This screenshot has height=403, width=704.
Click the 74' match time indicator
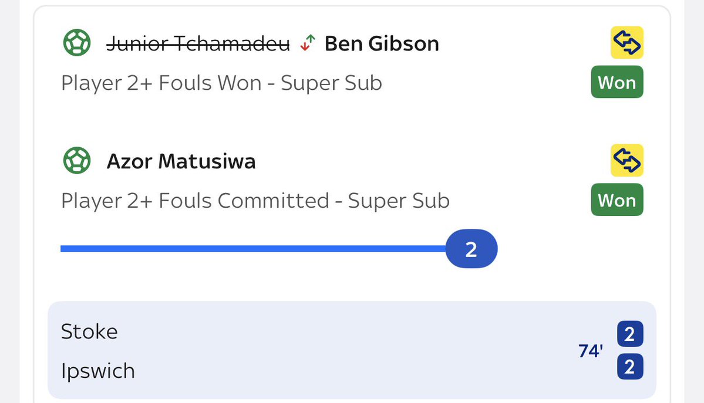(x=590, y=352)
